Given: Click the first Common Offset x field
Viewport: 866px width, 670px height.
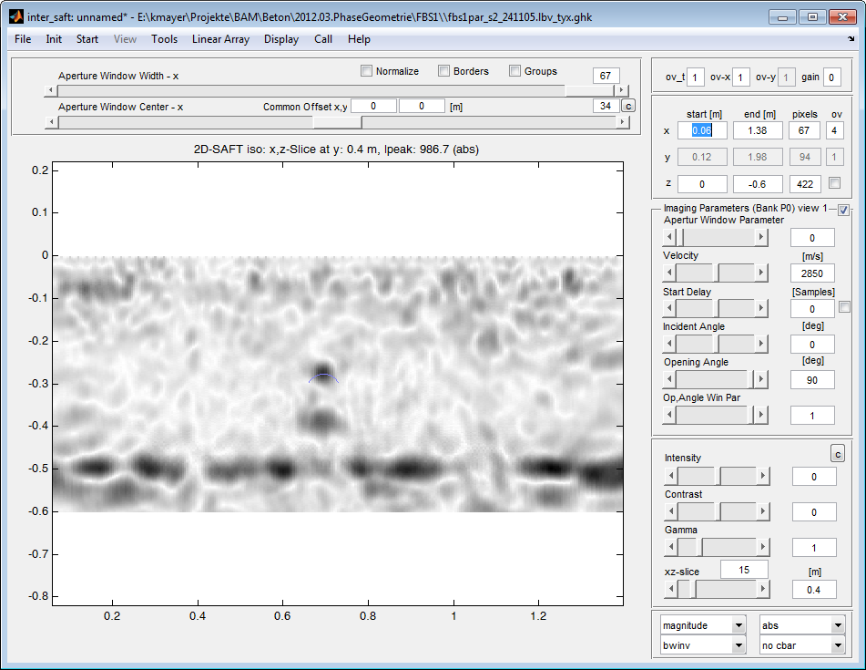Looking at the screenshot, I should [373, 106].
